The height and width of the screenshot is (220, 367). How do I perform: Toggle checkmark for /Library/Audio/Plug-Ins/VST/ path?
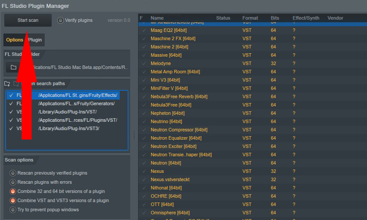(11, 112)
